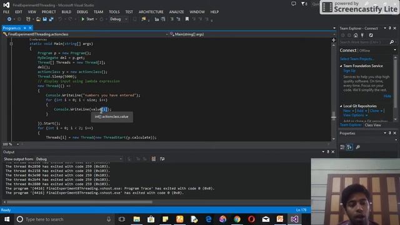Open the Debug configuration dropdown

119,19
